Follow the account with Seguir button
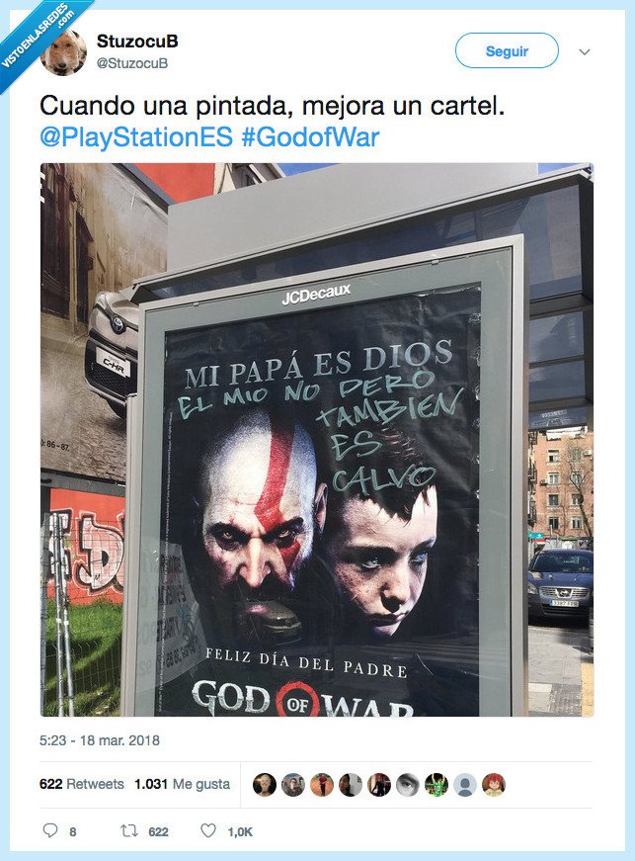Screen dimensions: 635x861 coord(507,50)
